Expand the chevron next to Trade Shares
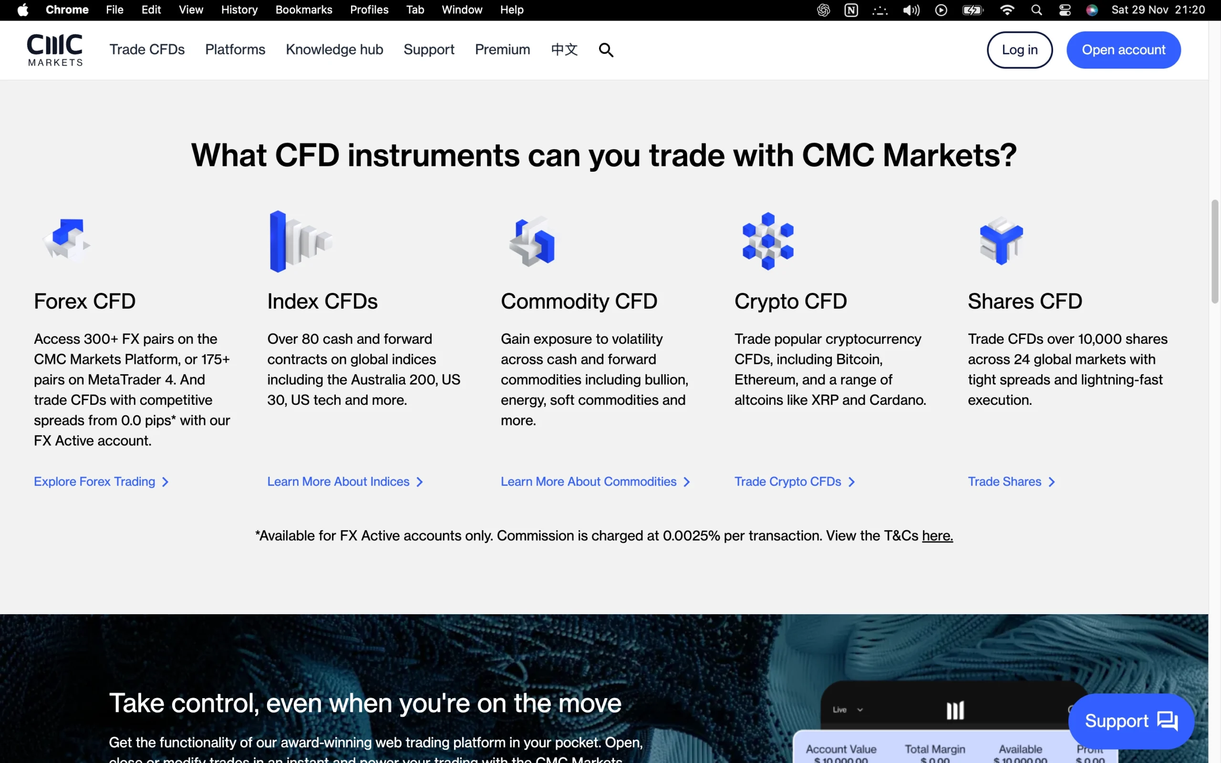 [x=1052, y=482]
